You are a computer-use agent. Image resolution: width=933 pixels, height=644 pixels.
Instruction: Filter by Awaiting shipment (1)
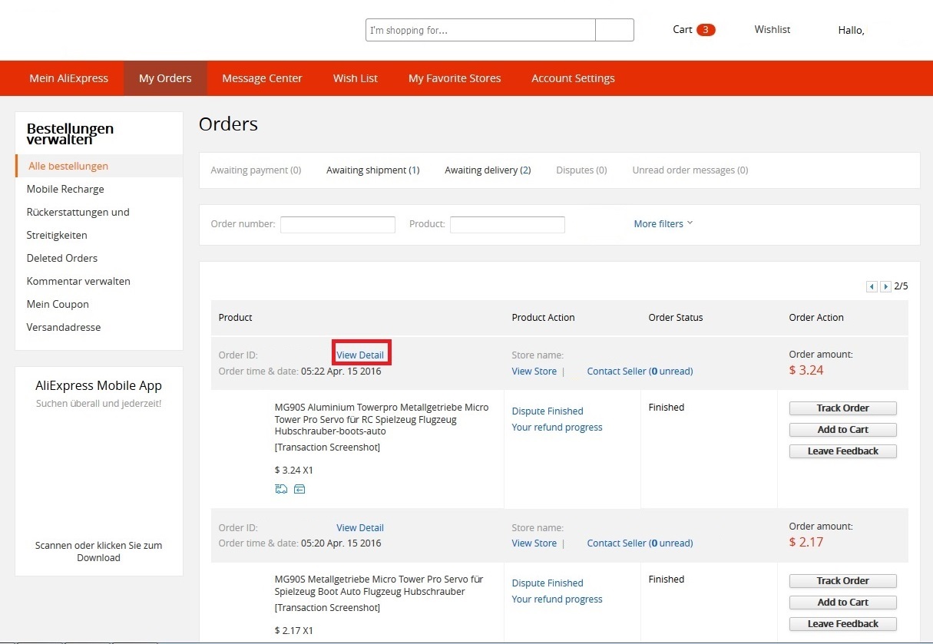click(372, 170)
